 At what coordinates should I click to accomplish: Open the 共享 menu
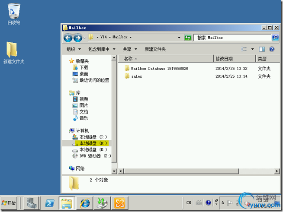point(130,49)
